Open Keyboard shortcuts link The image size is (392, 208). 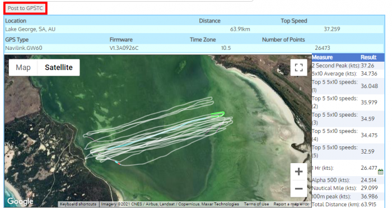pyautogui.click(x=78, y=204)
